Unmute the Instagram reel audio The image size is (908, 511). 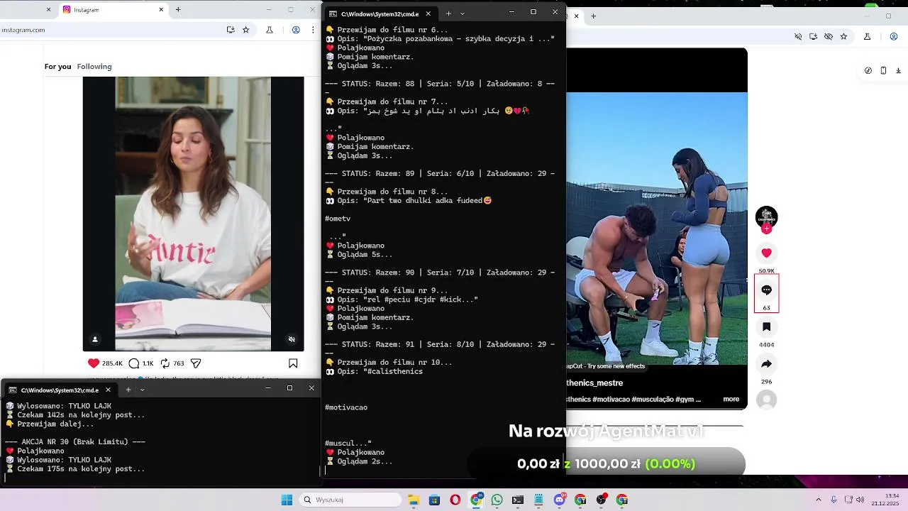click(292, 339)
